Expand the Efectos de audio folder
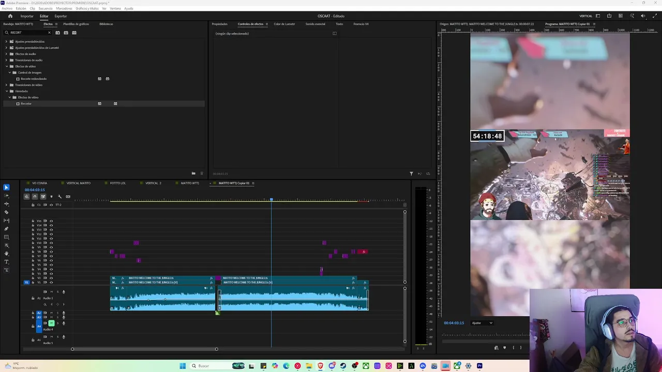 point(6,54)
